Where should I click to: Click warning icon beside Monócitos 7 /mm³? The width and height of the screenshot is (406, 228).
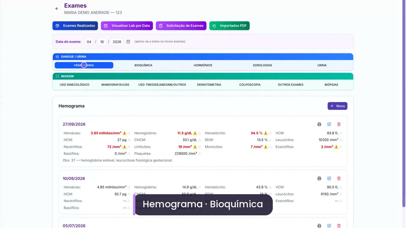coord(266,147)
